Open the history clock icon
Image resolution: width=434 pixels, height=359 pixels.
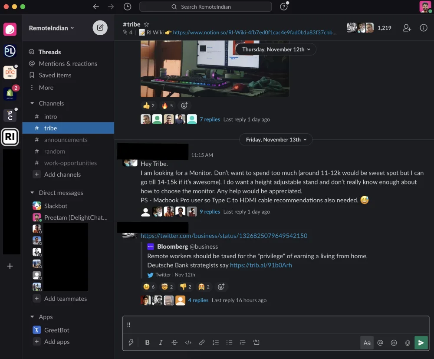(x=127, y=7)
